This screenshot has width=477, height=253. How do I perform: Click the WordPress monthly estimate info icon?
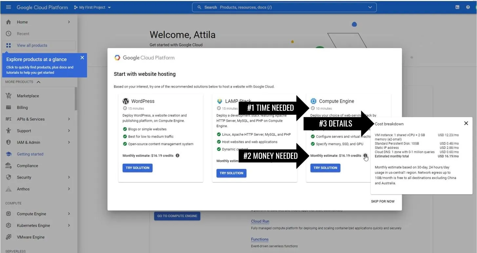pos(177,156)
